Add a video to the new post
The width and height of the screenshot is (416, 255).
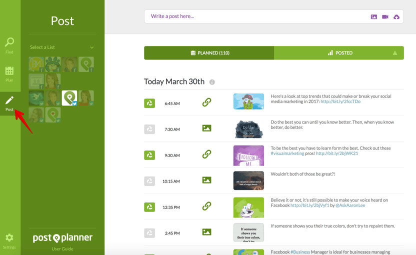[385, 16]
